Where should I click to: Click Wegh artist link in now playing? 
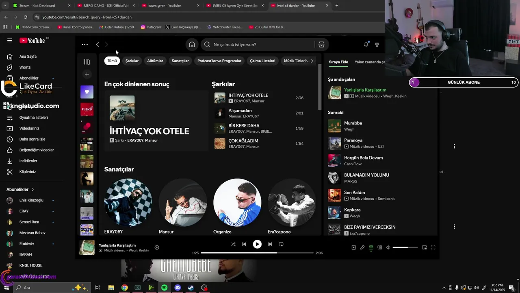coord(388,96)
